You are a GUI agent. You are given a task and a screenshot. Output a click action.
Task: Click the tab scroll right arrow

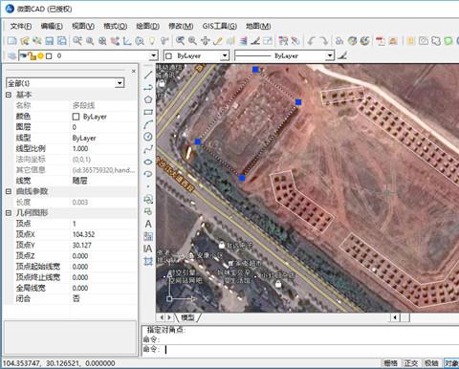pos(169,317)
